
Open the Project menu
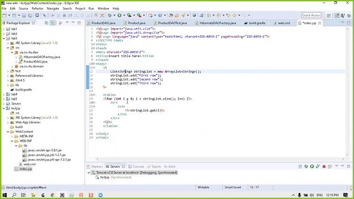(80, 9)
